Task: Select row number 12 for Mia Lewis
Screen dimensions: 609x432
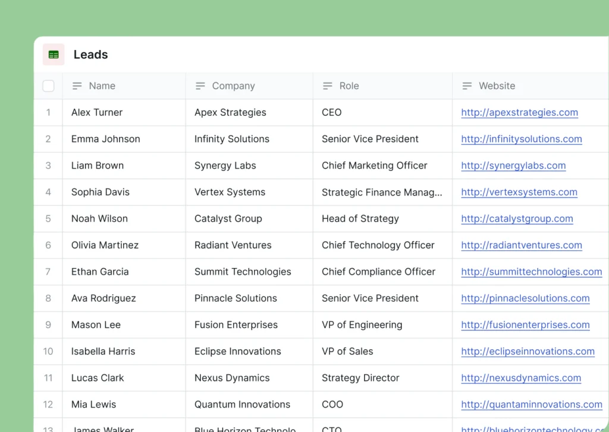Action: pos(48,405)
